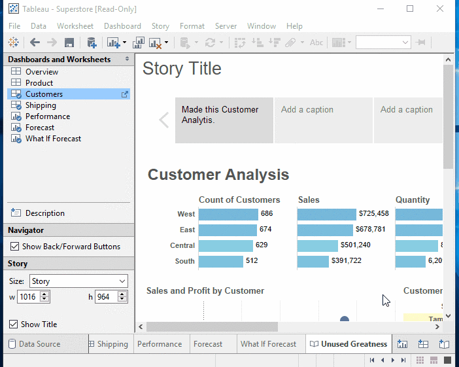Switch to the What If Forecast tab
This screenshot has width=459, height=367.
pyautogui.click(x=268, y=344)
